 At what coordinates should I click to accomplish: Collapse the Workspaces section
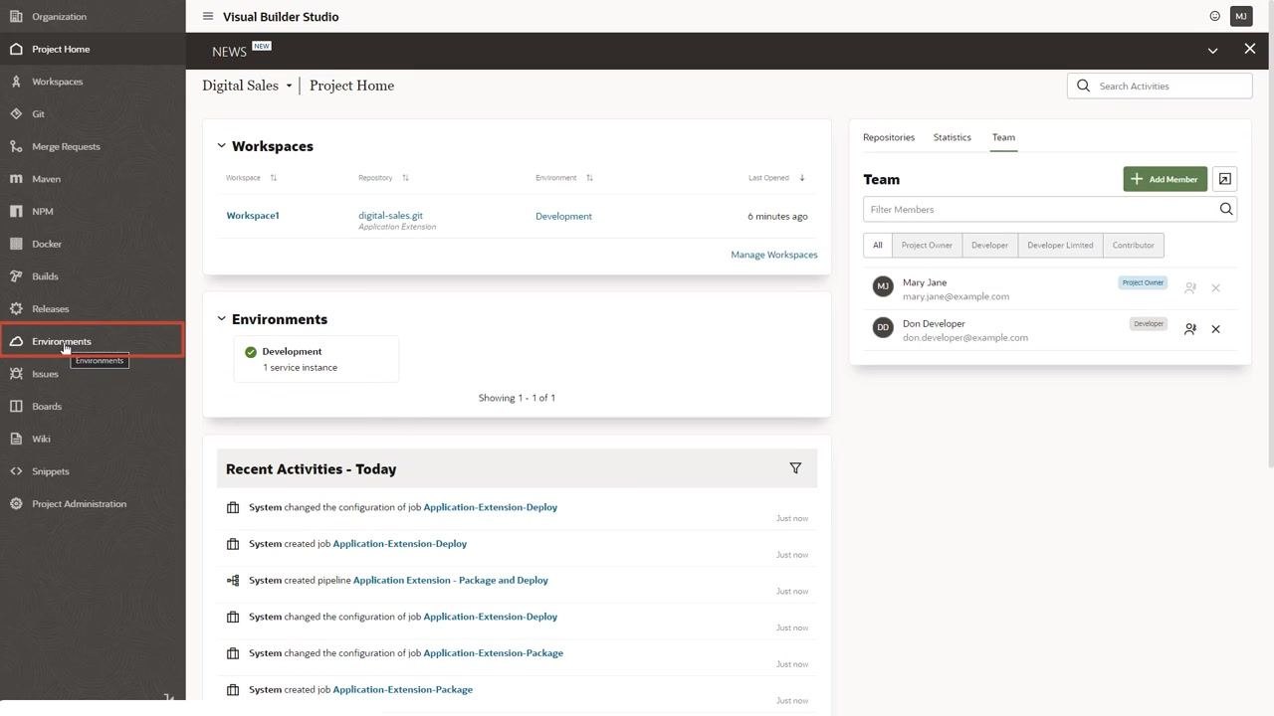(221, 146)
